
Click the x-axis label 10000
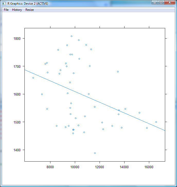pyautogui.click(x=75, y=167)
